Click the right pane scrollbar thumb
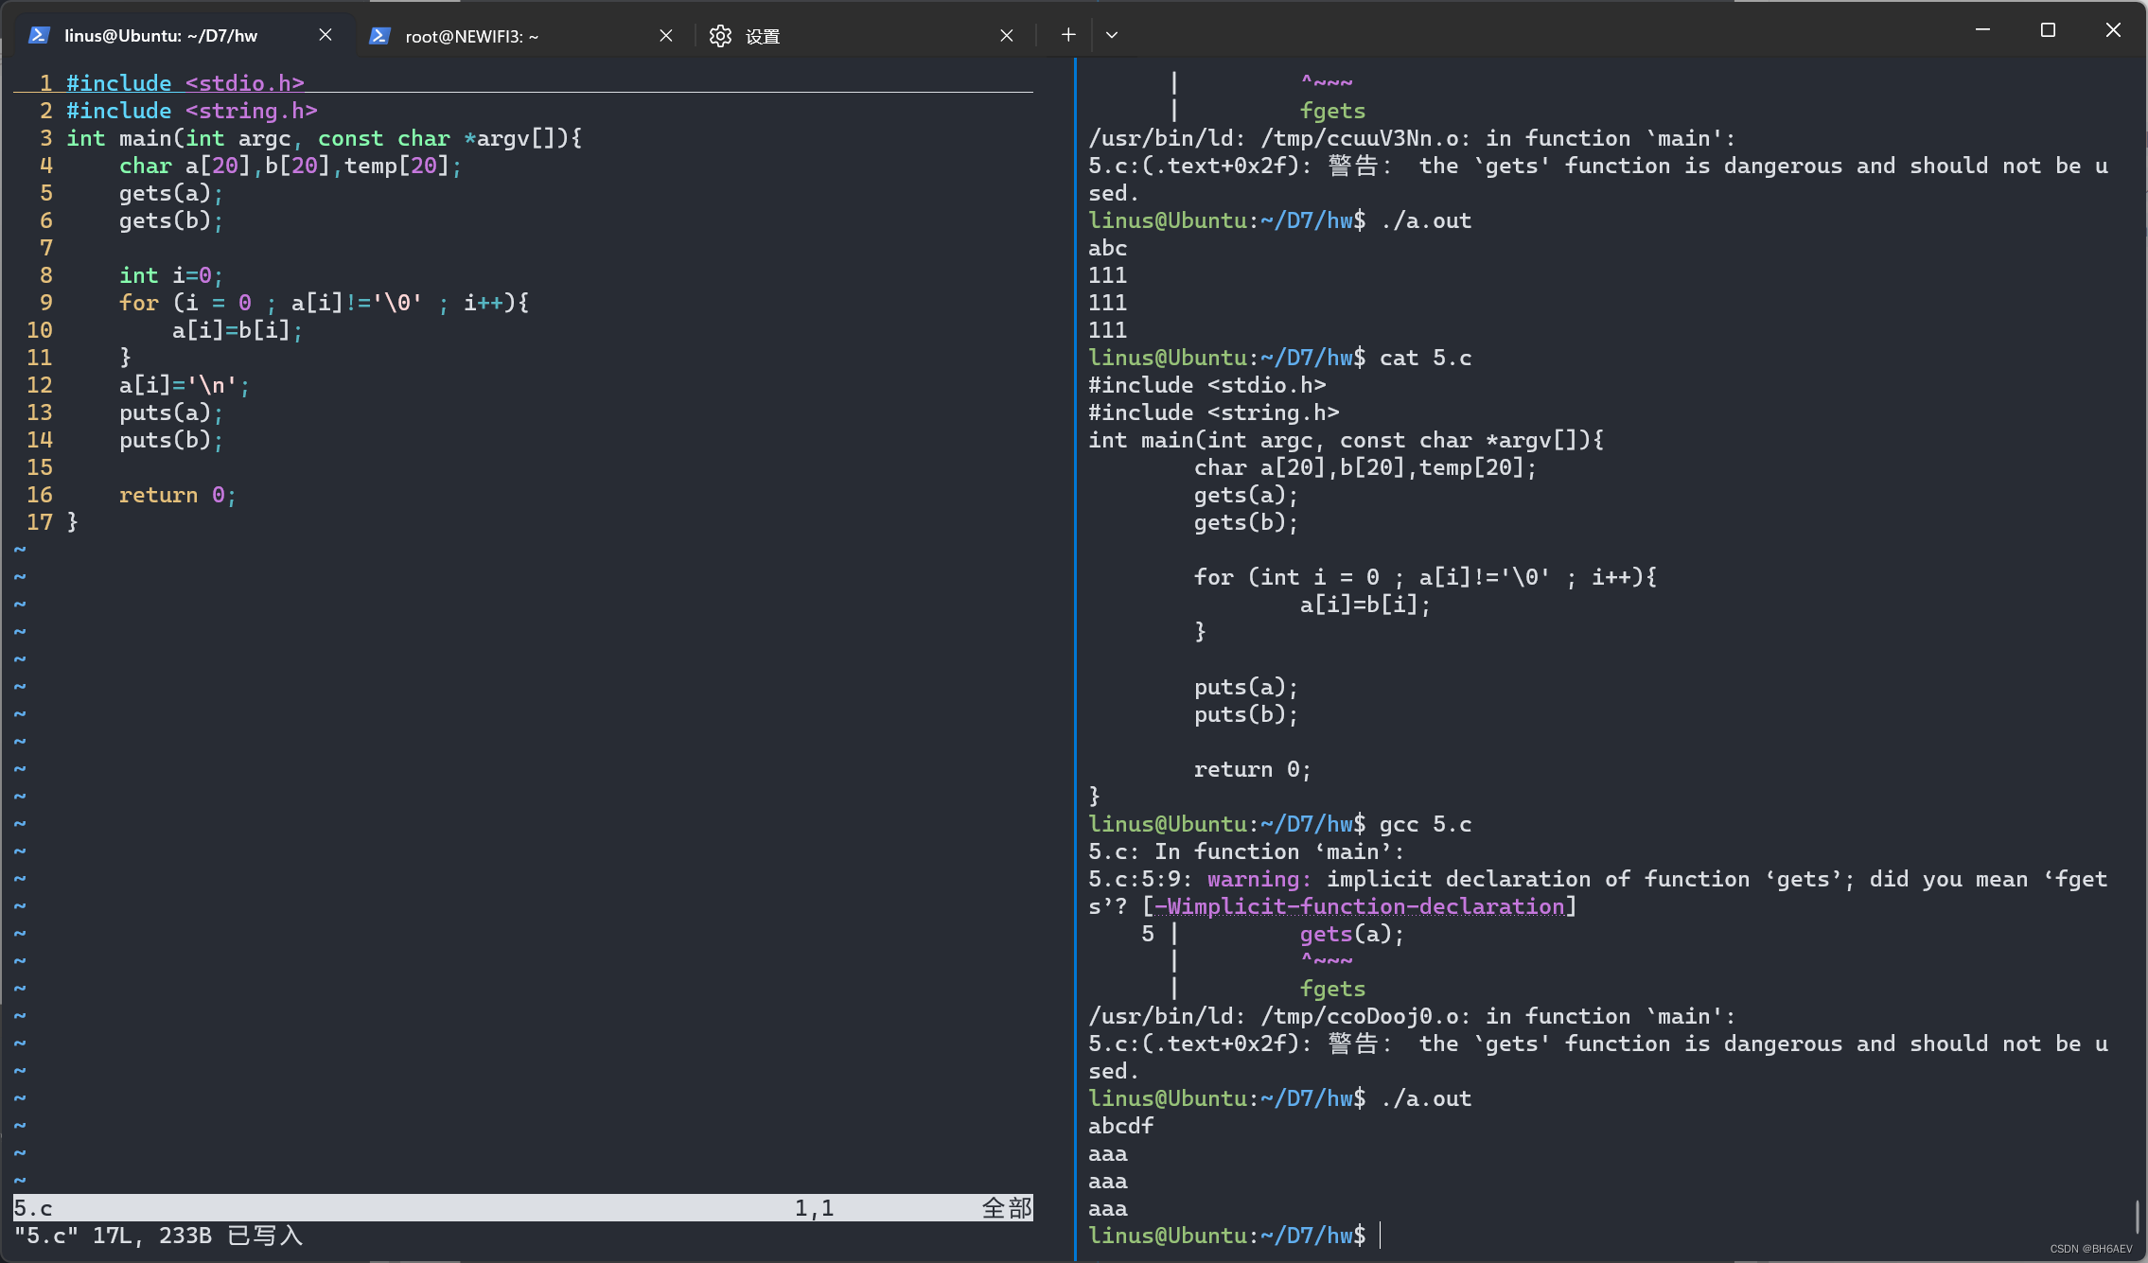 2138,1216
